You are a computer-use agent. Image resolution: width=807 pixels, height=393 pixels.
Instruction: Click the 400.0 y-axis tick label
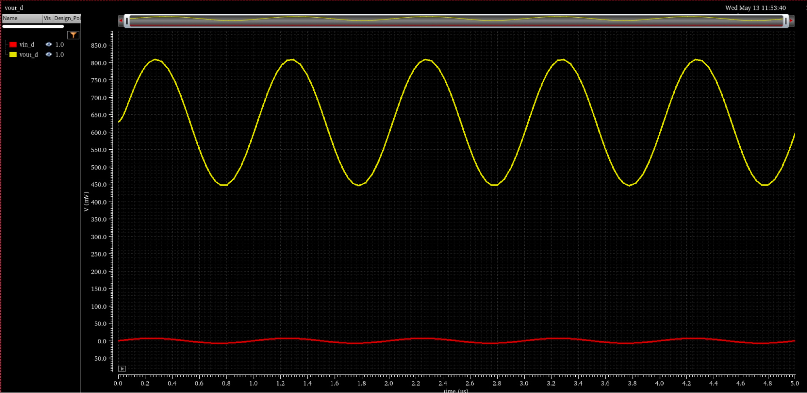pos(99,202)
